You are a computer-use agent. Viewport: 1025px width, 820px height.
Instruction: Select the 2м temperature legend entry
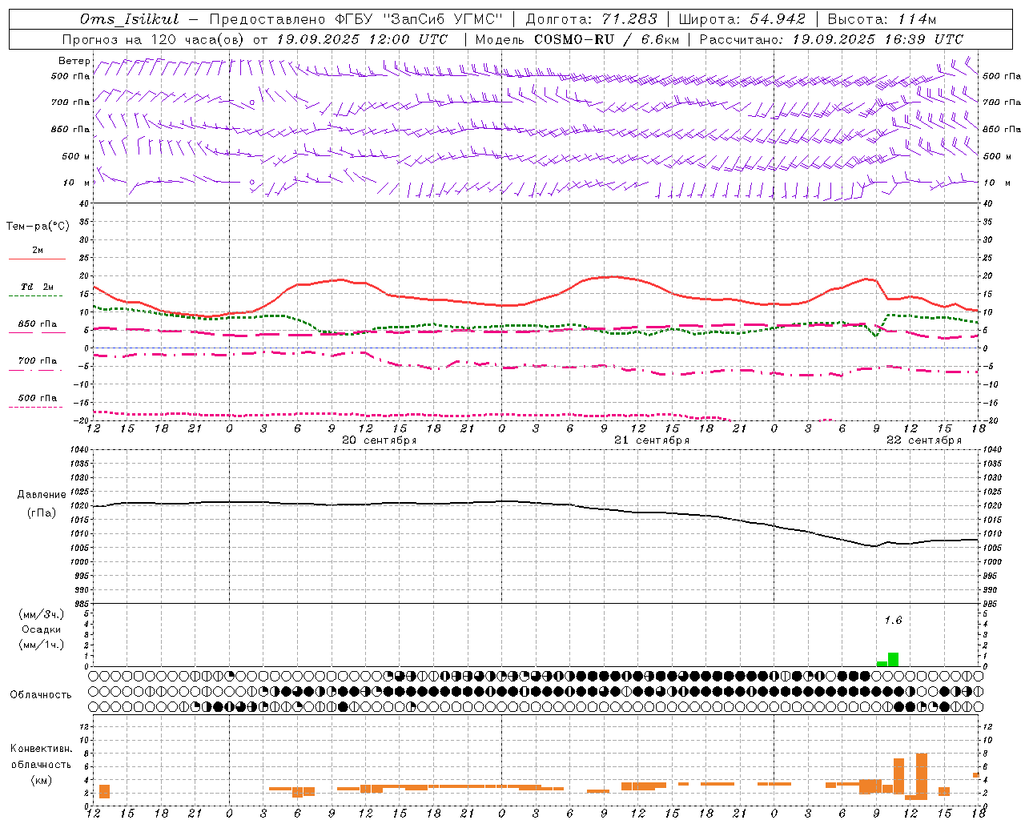tap(38, 251)
